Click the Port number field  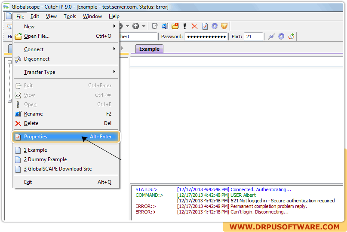(253, 37)
